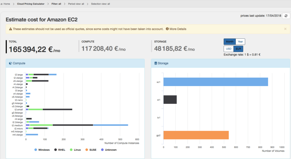The image size is (291, 159).
Task: Click the c4.xlarge Windows bar
Action: click(28, 94)
